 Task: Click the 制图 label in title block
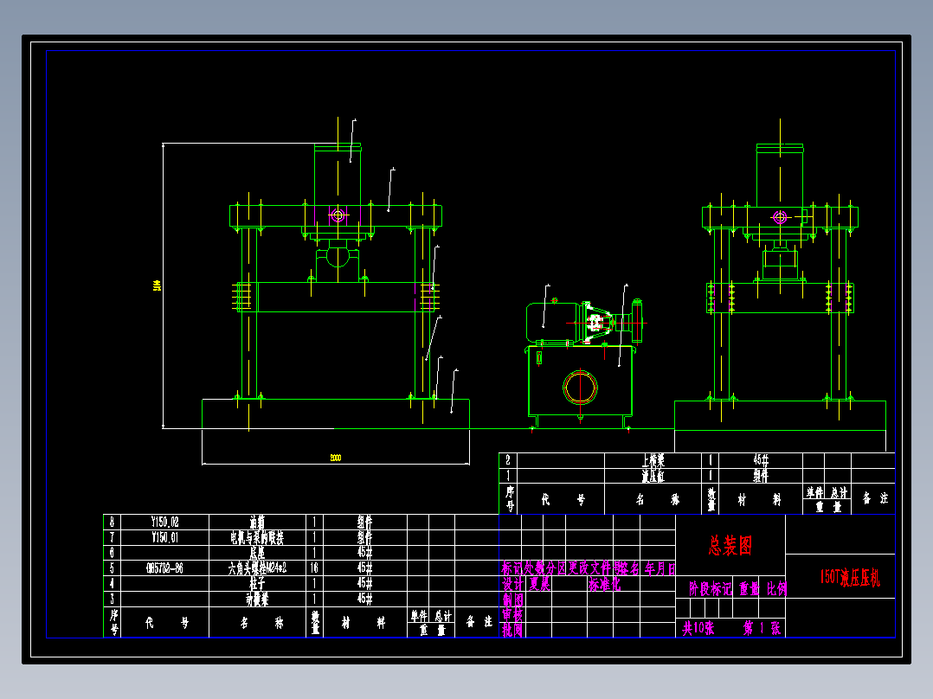(x=512, y=600)
